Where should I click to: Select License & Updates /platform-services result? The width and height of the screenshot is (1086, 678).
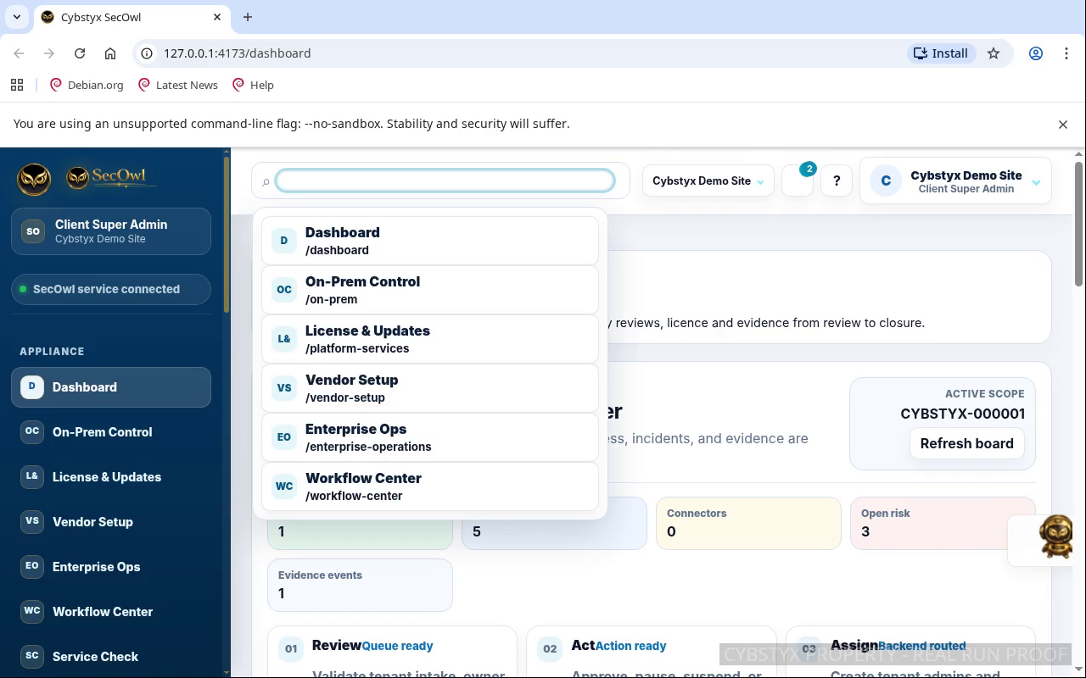click(430, 339)
